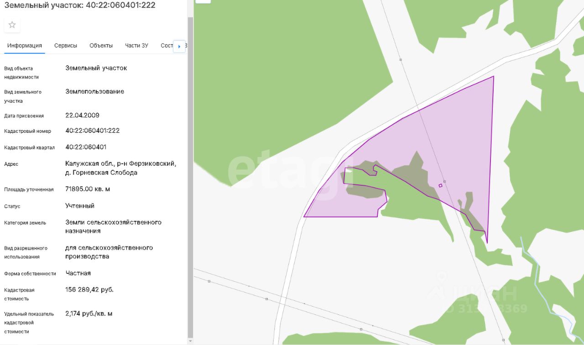Select the Части ЗУ tab
Screen dimensions: 584x345
coord(136,46)
